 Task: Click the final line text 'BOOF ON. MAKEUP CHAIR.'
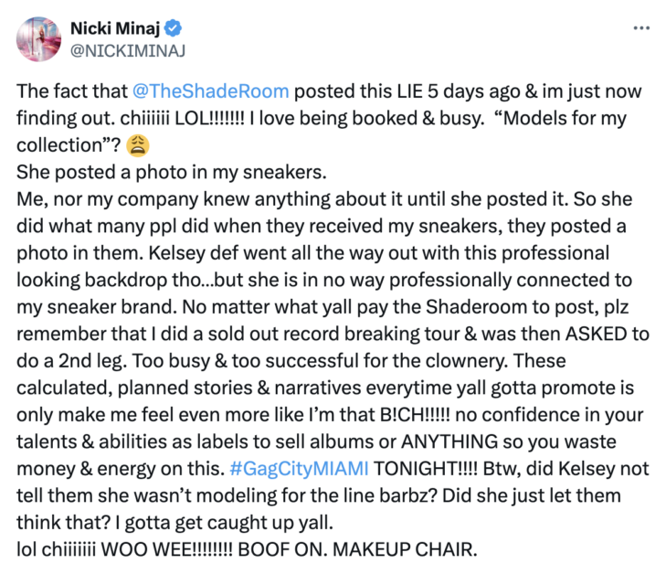357,550
